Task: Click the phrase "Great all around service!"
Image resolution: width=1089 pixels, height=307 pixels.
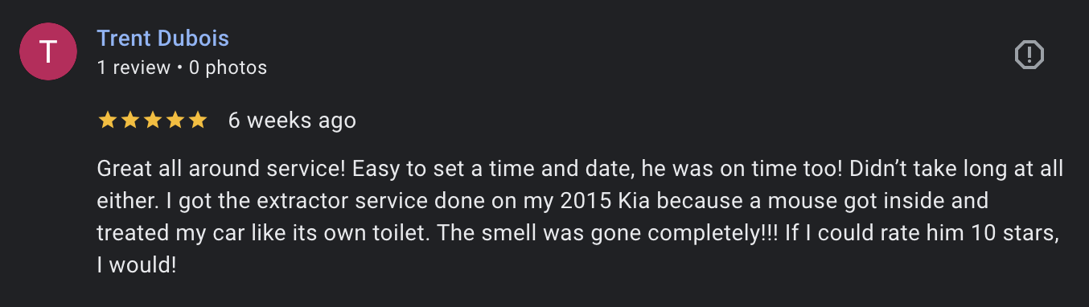Action: pyautogui.click(x=221, y=169)
